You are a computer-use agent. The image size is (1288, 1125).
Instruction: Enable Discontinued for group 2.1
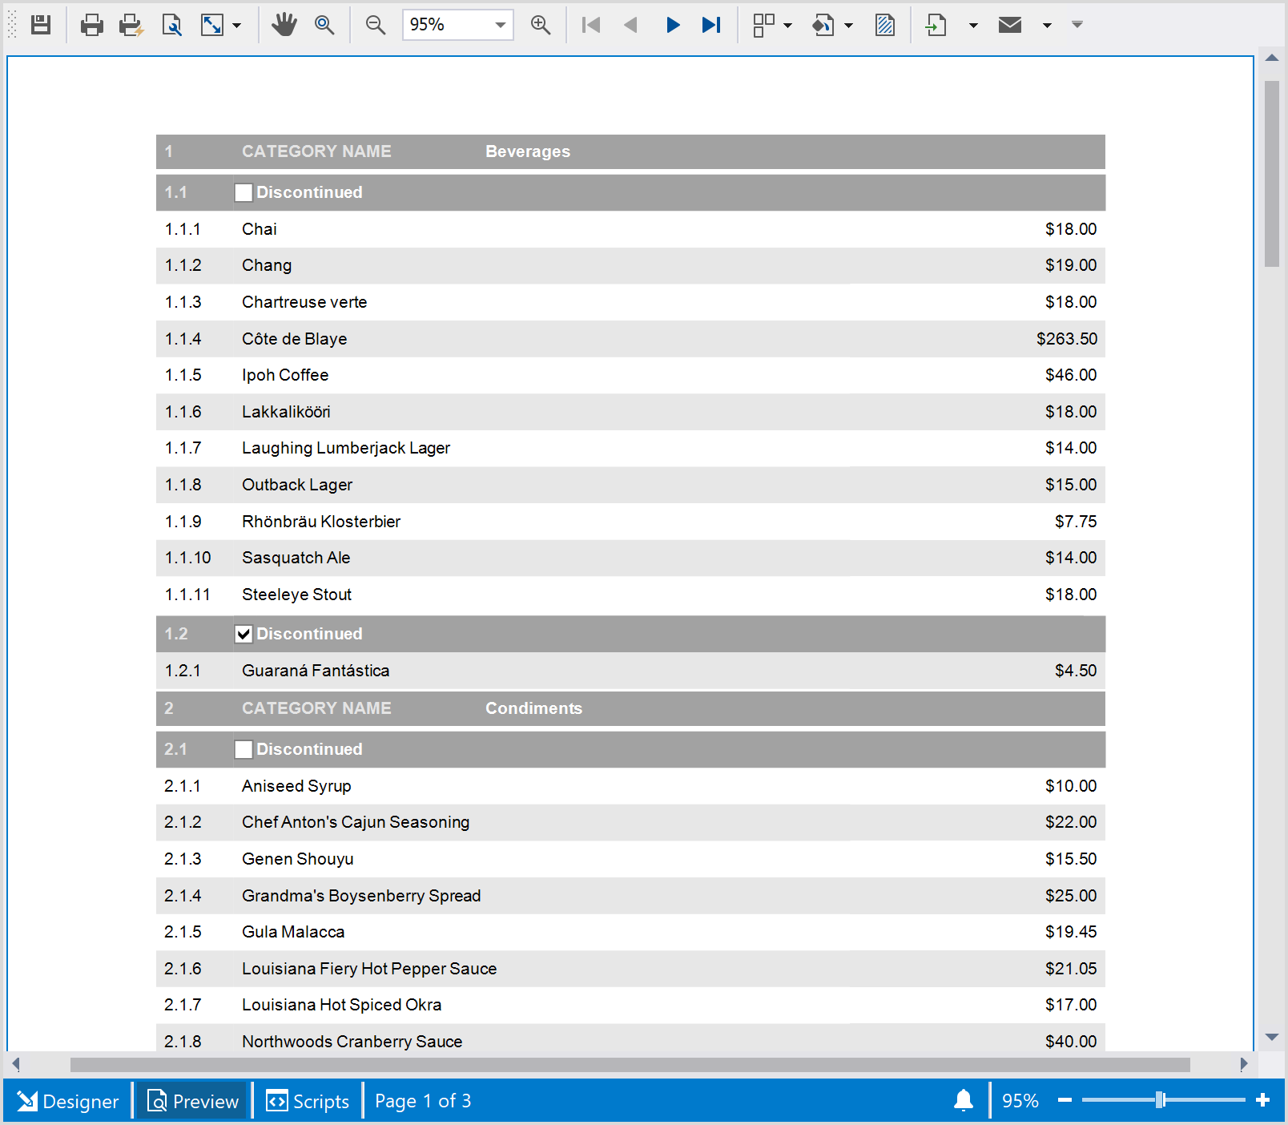(x=244, y=749)
